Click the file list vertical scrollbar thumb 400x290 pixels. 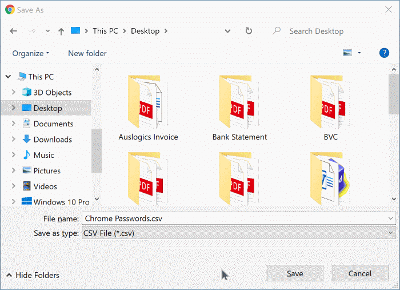pos(394,94)
